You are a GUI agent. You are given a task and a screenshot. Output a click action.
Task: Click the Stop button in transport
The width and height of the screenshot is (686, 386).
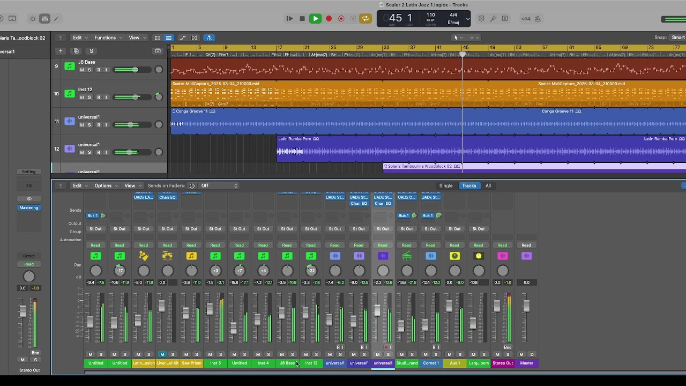[x=302, y=19]
